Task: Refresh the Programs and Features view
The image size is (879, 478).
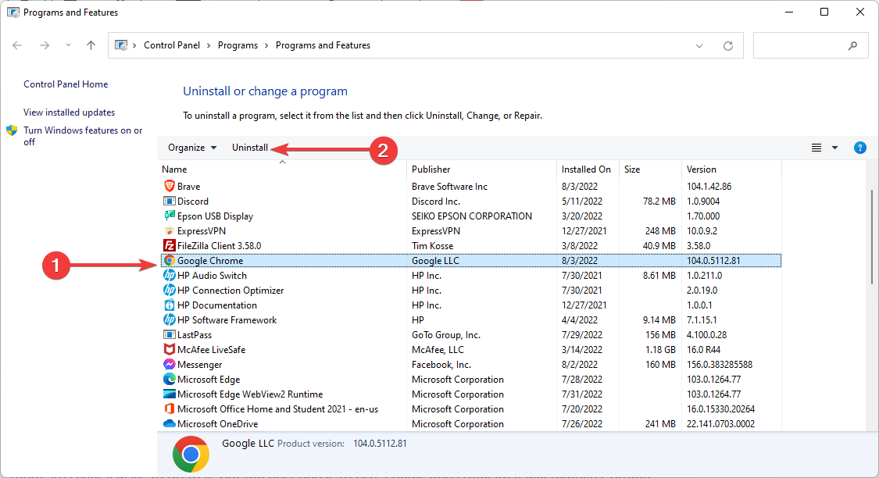Action: click(727, 46)
